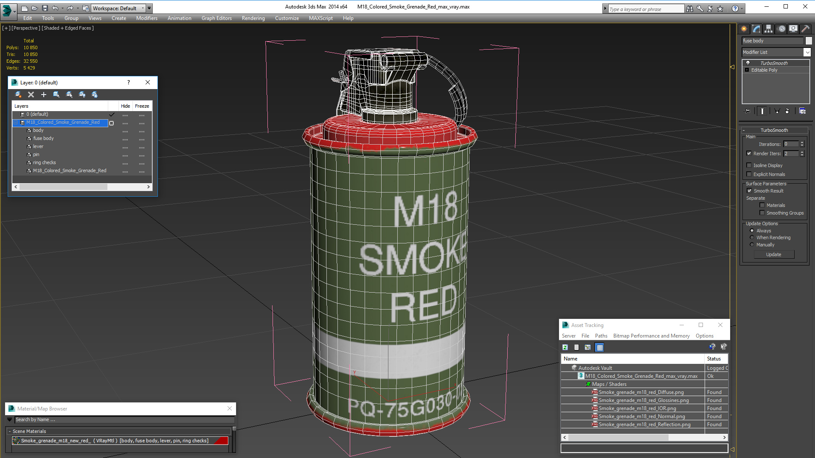Open the Paths menu in Asset Tracking

pos(601,336)
